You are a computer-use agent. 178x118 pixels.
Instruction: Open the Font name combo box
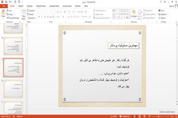click(x=44, y=12)
